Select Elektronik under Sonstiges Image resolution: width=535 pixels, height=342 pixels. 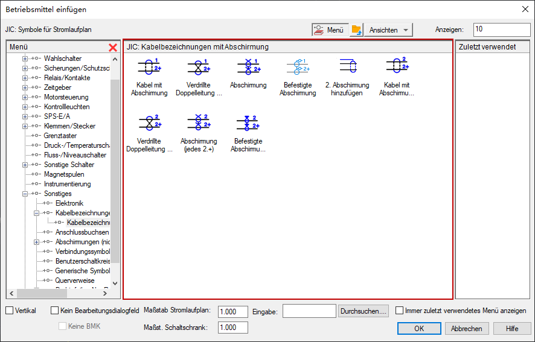tap(69, 203)
